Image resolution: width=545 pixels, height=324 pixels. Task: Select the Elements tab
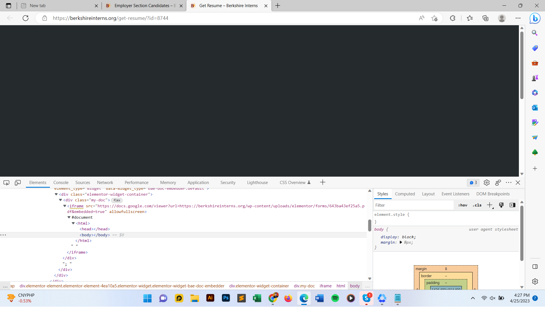(38, 183)
